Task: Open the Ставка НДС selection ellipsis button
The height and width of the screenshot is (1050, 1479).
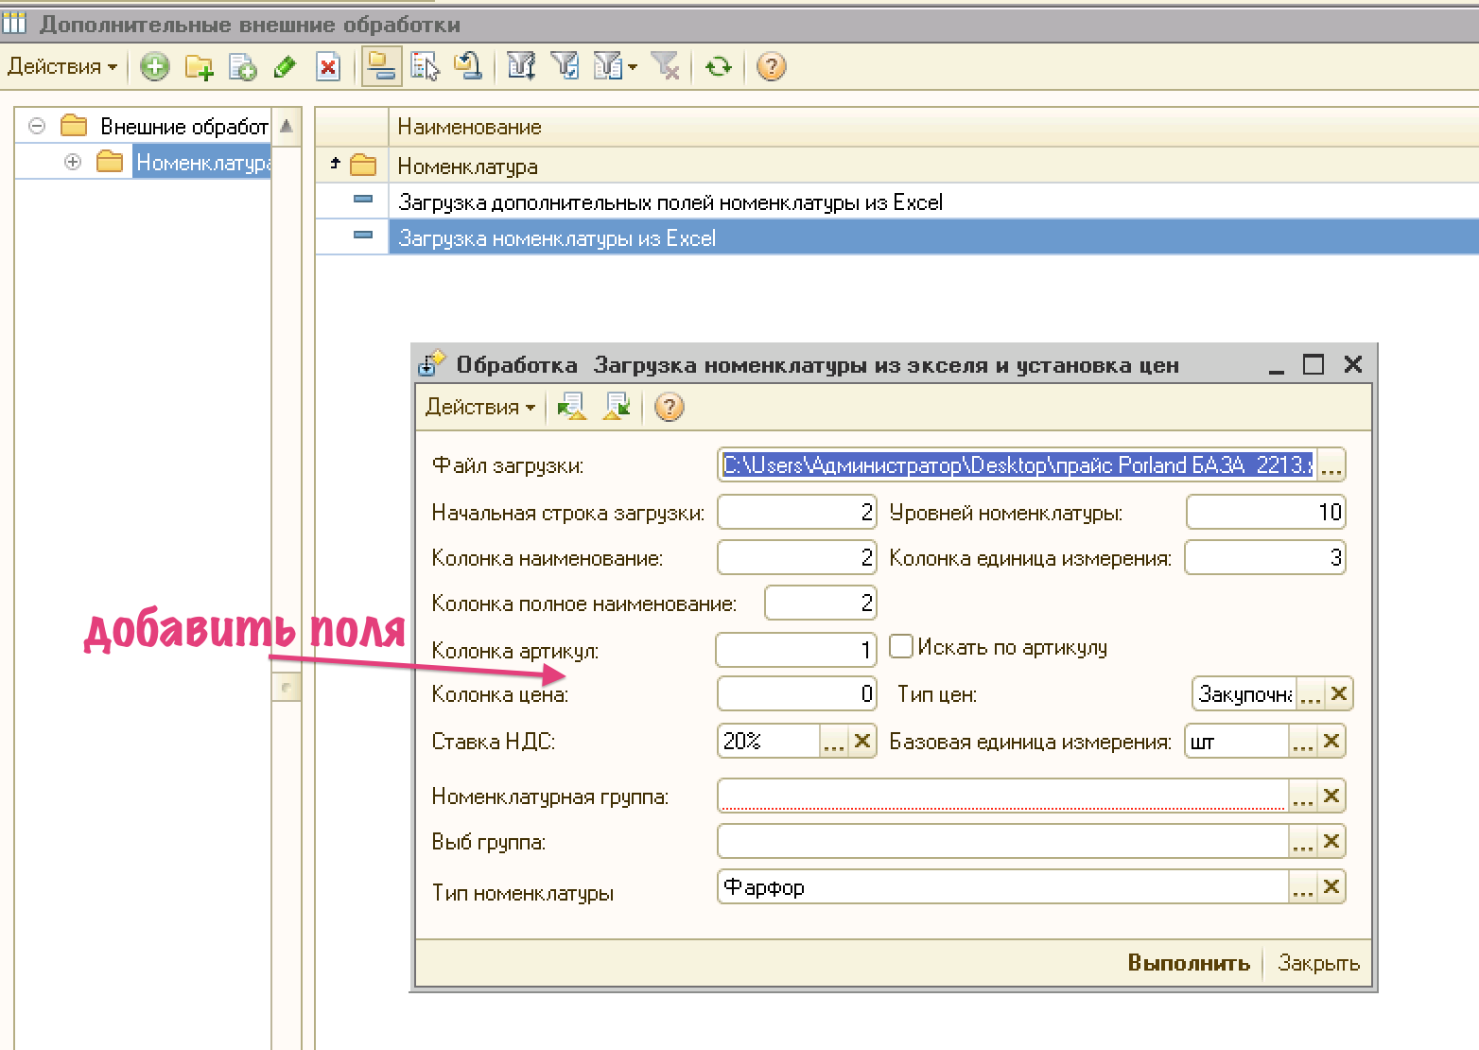Action: pos(833,742)
